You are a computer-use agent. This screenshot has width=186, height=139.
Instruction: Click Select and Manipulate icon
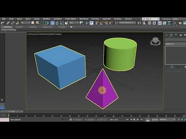coord(87,23)
